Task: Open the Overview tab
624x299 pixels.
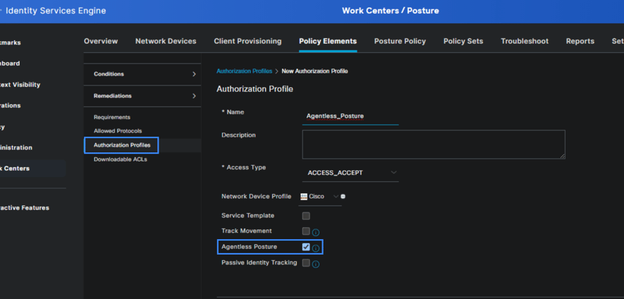Action: [101, 41]
